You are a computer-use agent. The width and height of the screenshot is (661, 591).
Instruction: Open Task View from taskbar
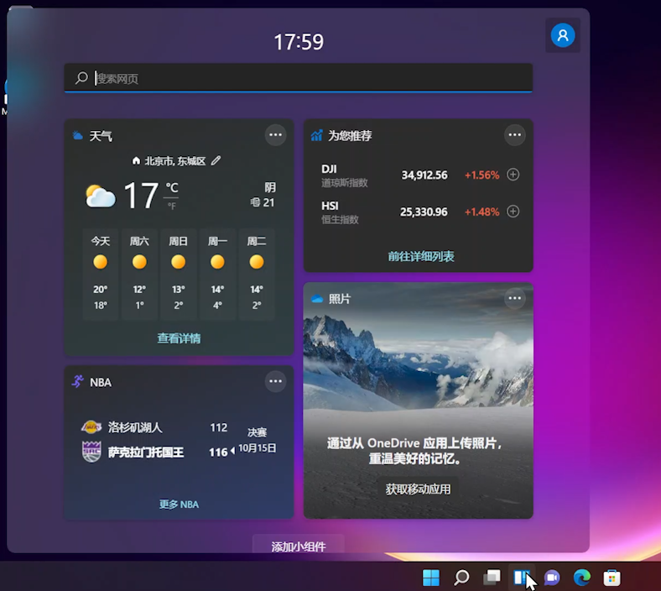point(492,578)
